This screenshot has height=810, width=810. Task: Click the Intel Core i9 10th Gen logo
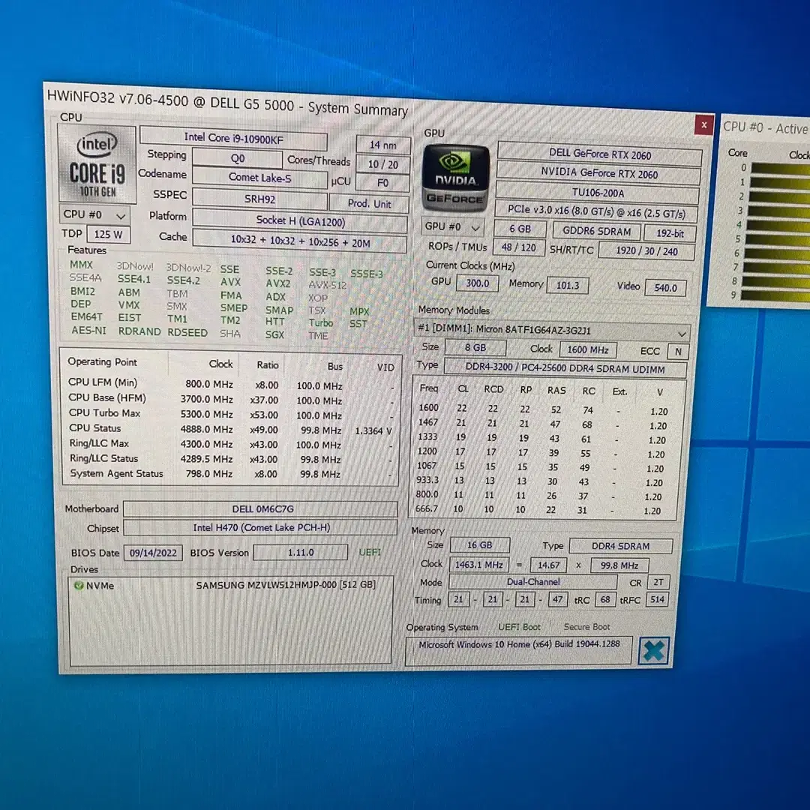[97, 164]
